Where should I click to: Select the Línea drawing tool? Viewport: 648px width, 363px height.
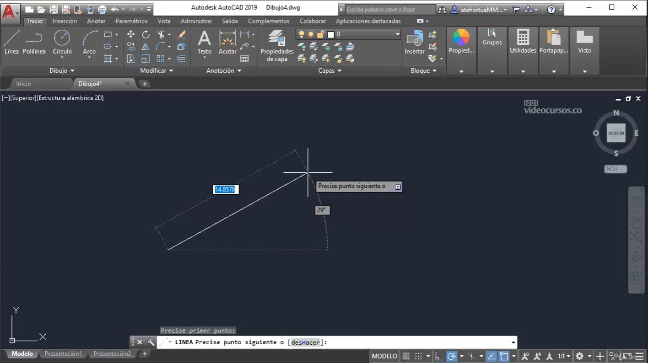click(x=11, y=42)
